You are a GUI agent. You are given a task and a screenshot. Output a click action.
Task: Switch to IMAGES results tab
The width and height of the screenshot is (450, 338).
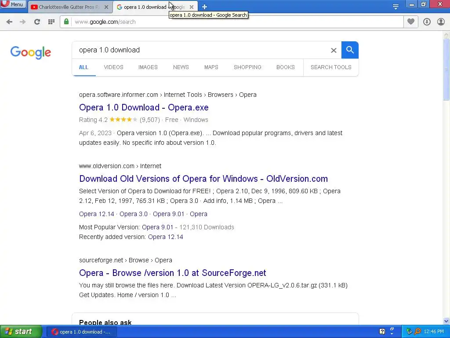pyautogui.click(x=148, y=67)
